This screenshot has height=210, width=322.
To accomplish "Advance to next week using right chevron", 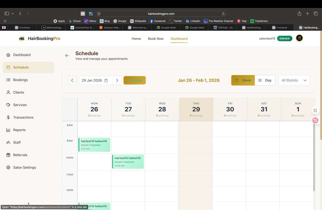I will click(117, 80).
